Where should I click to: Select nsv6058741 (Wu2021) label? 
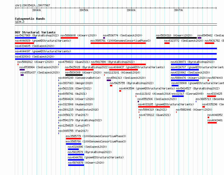[x=72, y=94]
